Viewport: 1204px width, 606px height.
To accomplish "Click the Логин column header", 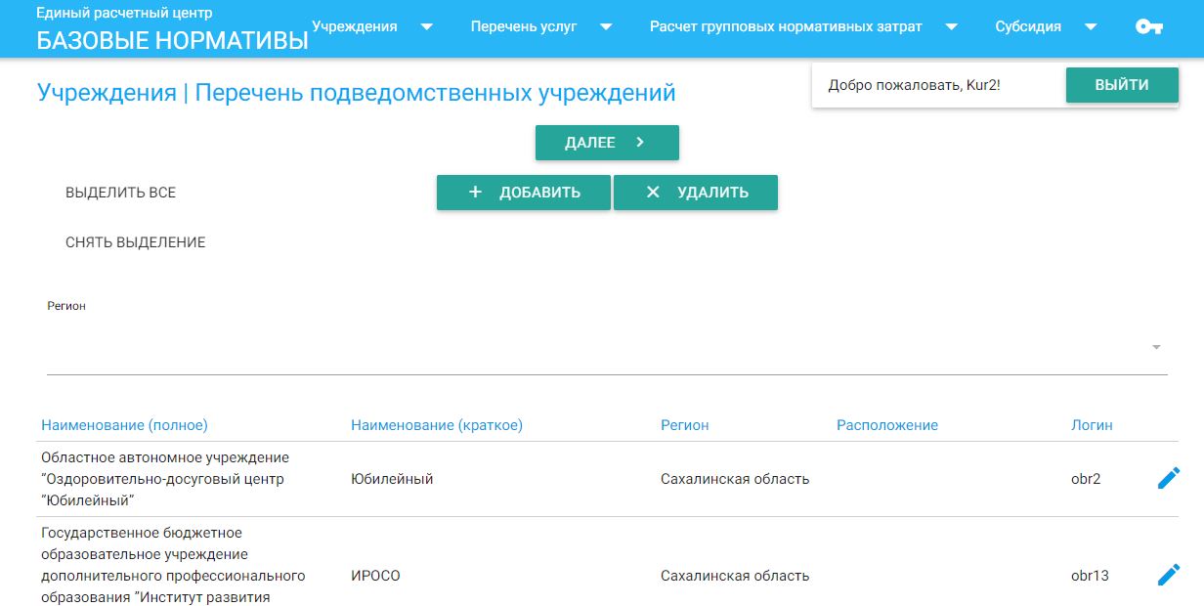I will point(1092,425).
